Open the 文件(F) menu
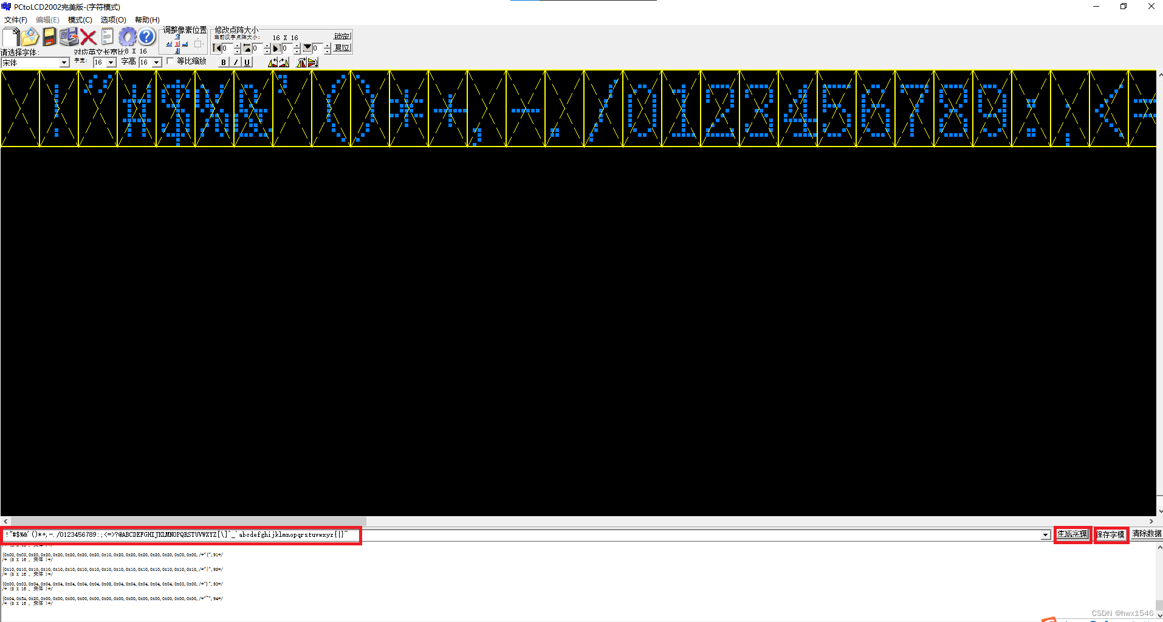The height and width of the screenshot is (622, 1163). pyautogui.click(x=16, y=19)
